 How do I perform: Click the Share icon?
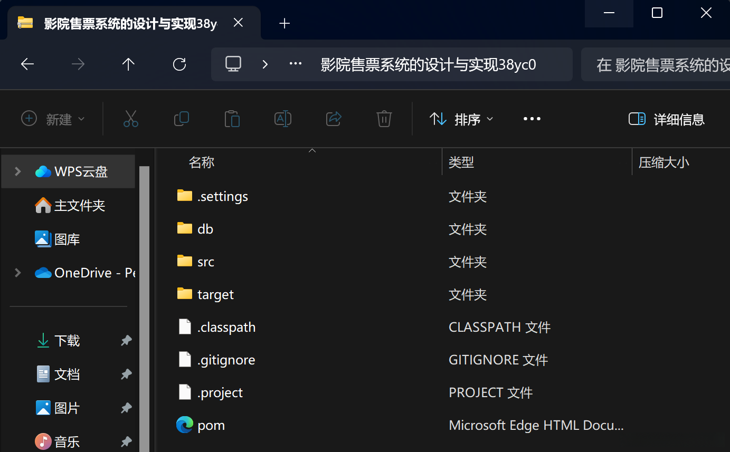(x=334, y=119)
